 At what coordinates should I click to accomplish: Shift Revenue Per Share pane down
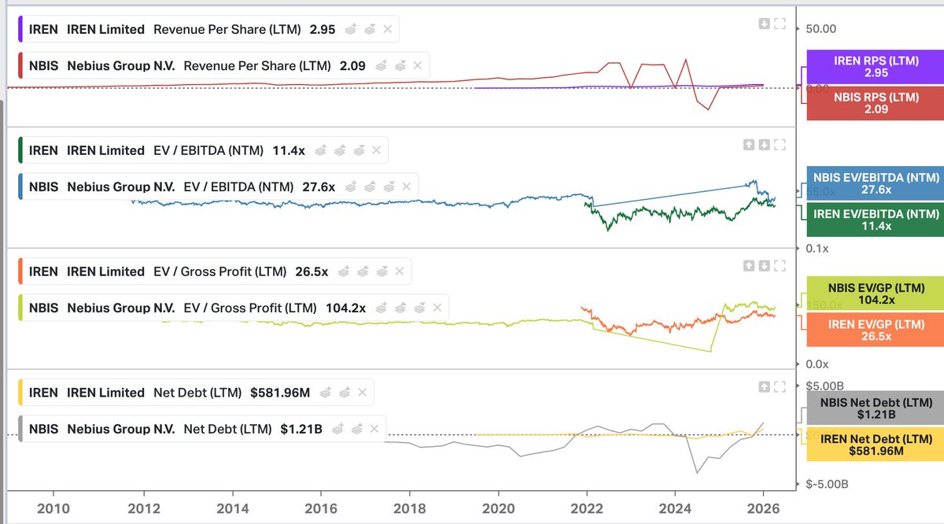pos(764,24)
